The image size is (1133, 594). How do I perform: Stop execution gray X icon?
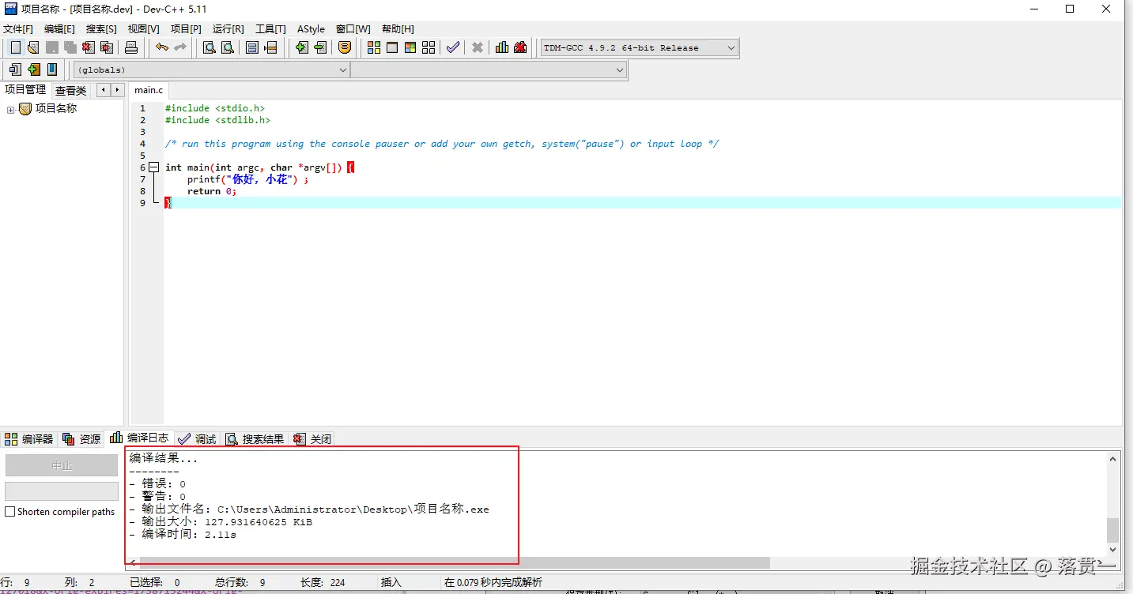[x=478, y=47]
